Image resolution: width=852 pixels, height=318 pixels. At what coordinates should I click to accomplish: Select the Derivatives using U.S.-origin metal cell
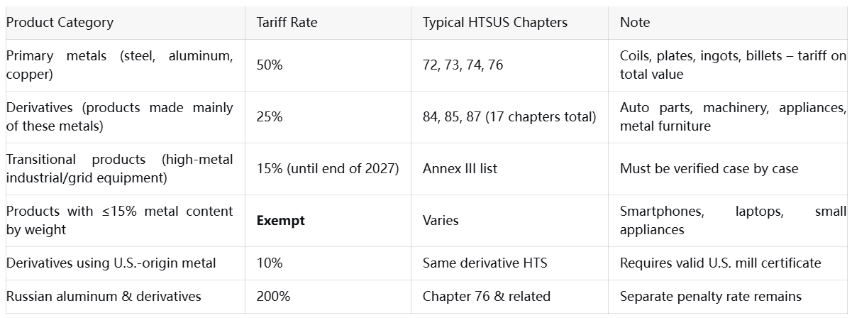pyautogui.click(x=111, y=263)
